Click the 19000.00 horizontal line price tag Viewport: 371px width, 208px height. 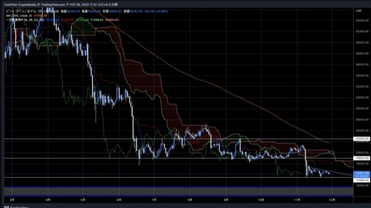[361, 158]
